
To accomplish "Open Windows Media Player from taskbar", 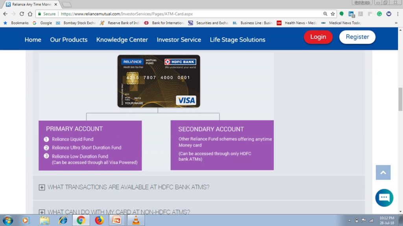I will tap(25, 221).
